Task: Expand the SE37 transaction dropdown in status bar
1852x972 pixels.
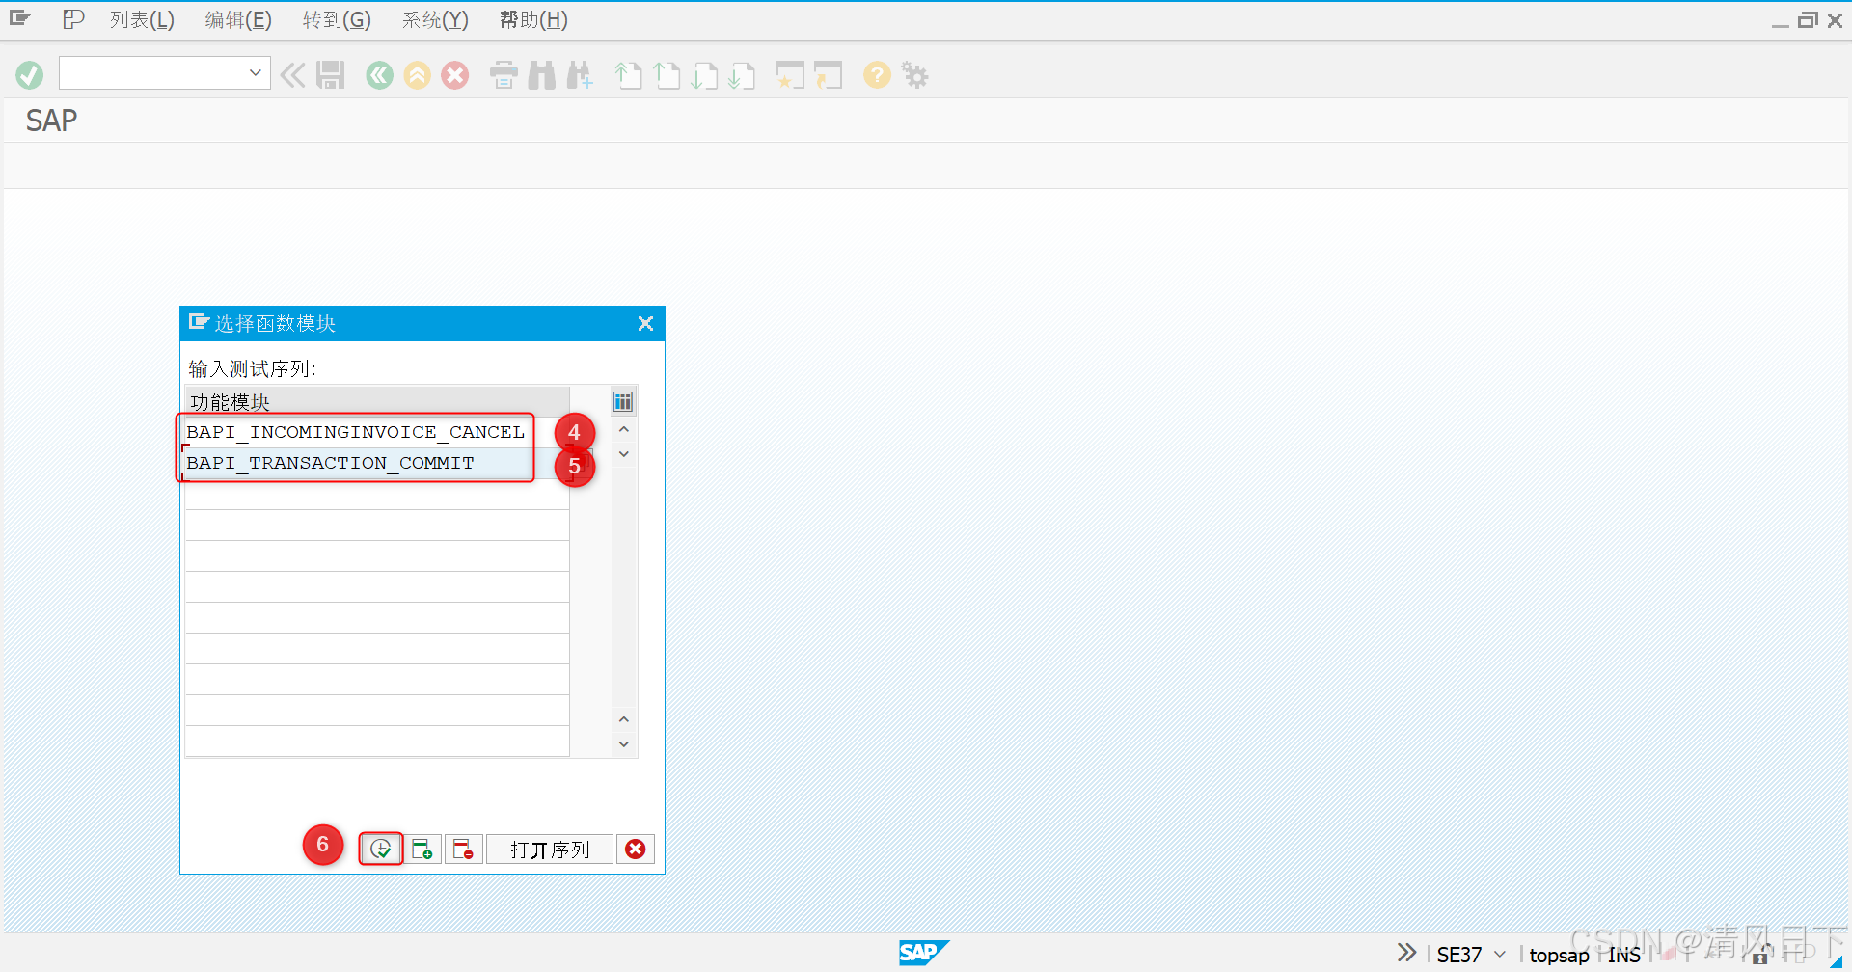Action: click(1498, 955)
